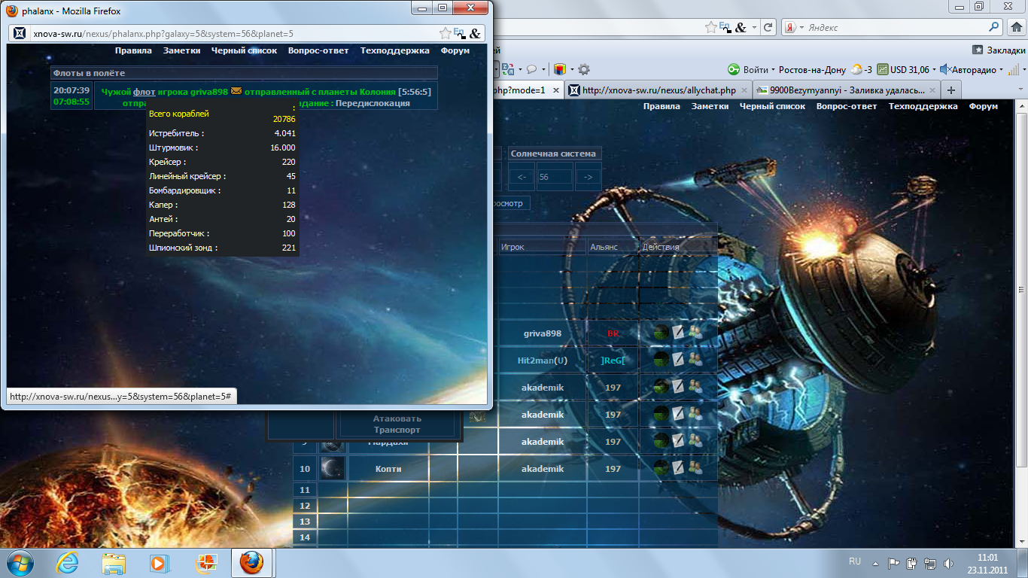Bookmark the page with the star in the main window
This screenshot has height=578, width=1028.
(711, 27)
